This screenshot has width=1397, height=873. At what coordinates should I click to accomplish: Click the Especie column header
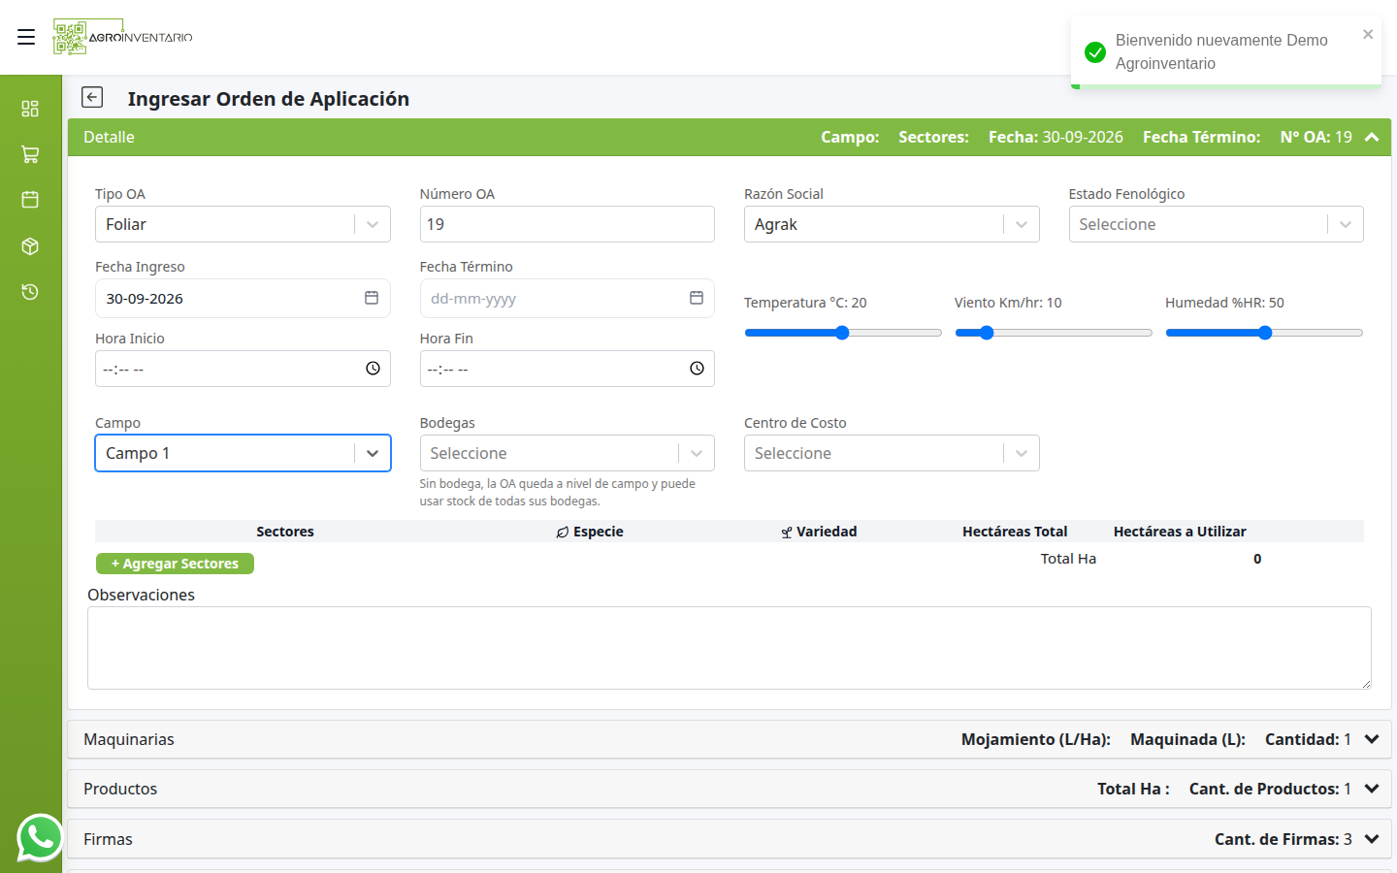[590, 532]
